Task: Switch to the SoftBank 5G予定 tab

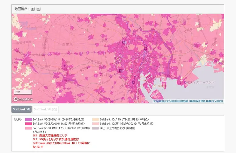Action: (x=46, y=109)
